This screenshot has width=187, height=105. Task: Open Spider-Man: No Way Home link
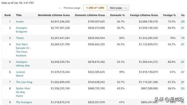[23, 92]
